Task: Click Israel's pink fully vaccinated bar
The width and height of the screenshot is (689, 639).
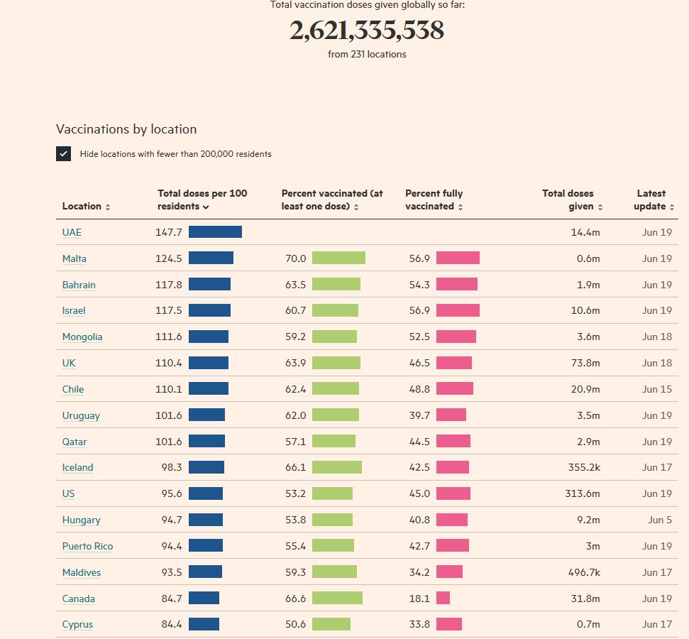Action: pos(458,310)
